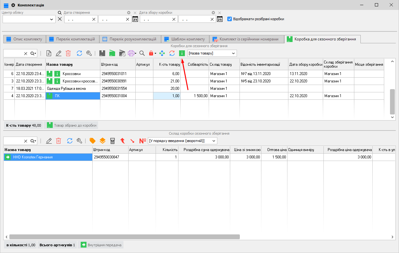Screen dimensions: 399x253
Task: Click the red trash icon in boxes toolbar
Action: [68, 53]
